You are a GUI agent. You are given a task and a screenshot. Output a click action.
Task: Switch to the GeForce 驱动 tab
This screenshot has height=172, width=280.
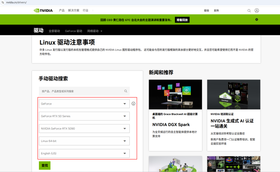point(74,31)
